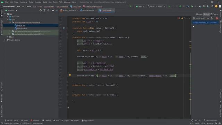Click the red error indicator in preview panel
This screenshot has width=222, height=125.
coord(217,18)
